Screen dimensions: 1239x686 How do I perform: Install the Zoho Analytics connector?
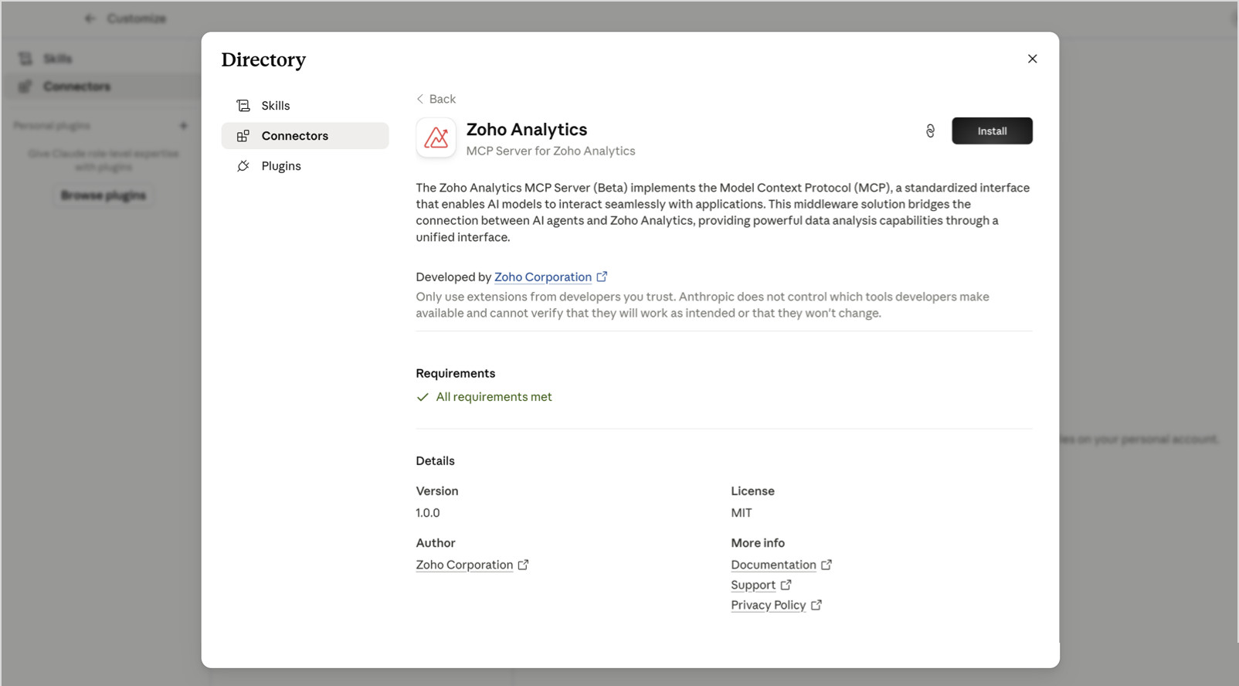992,131
